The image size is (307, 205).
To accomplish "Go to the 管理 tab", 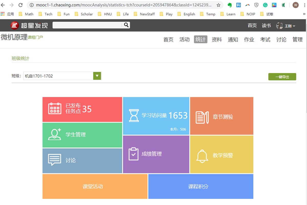I will 297,39.
